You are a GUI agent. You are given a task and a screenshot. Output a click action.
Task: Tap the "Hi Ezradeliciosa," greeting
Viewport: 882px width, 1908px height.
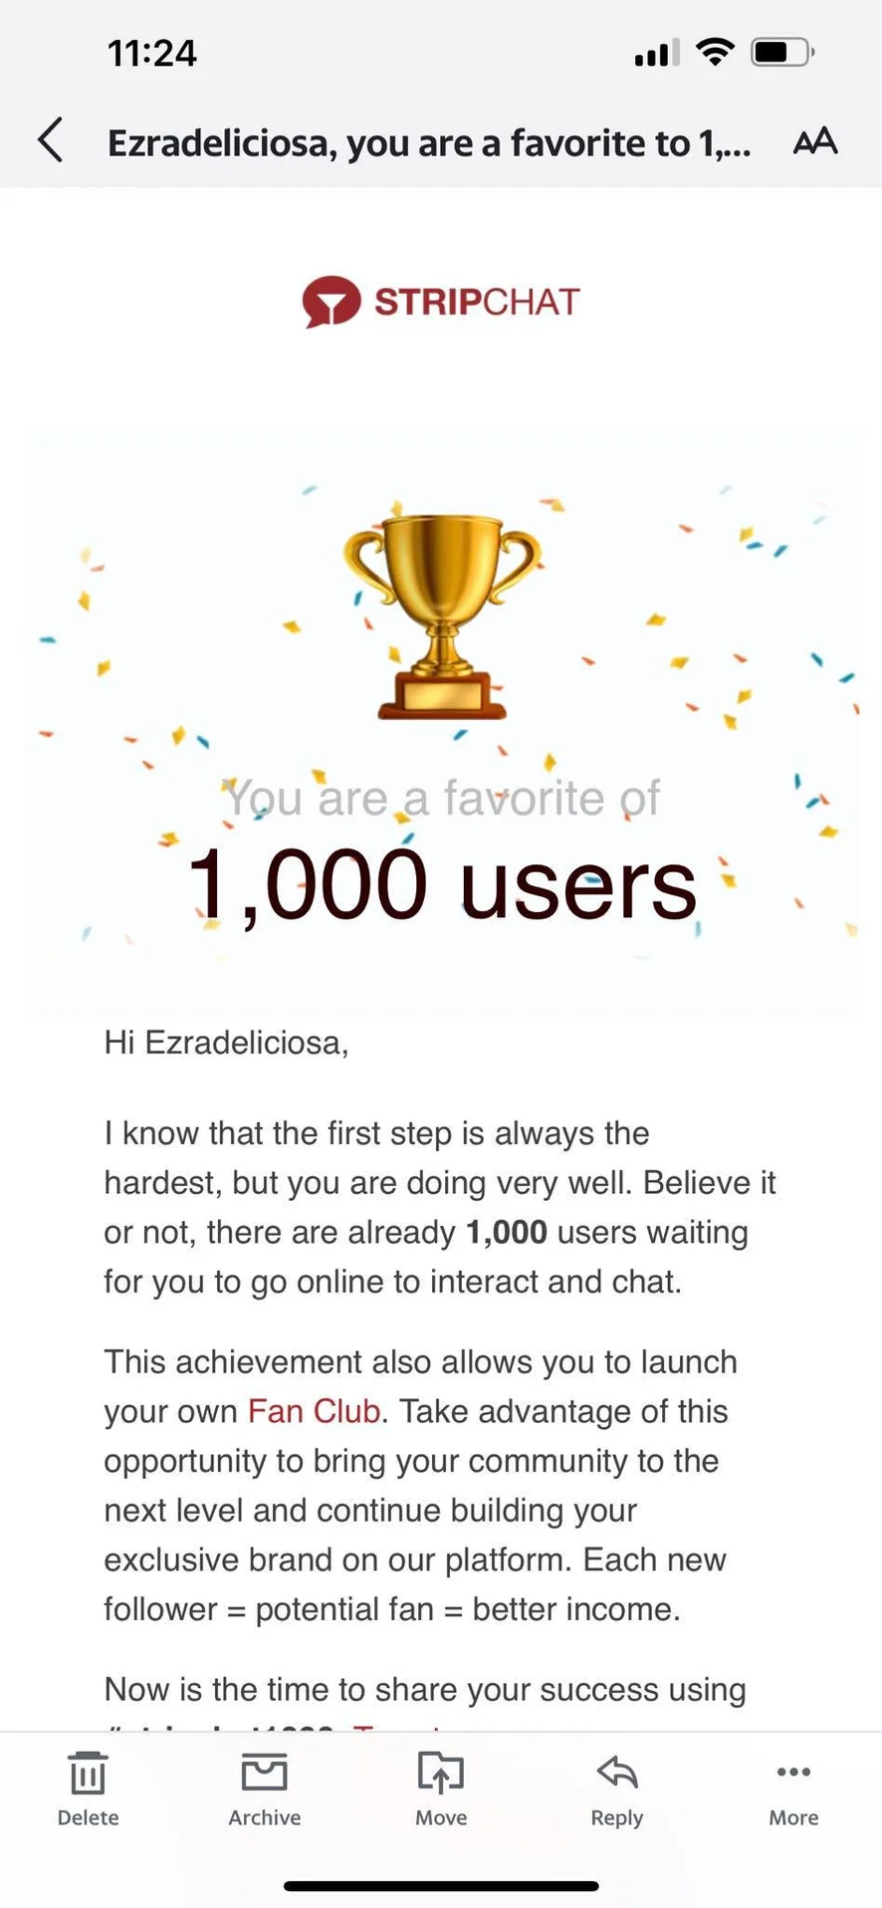(x=226, y=1043)
